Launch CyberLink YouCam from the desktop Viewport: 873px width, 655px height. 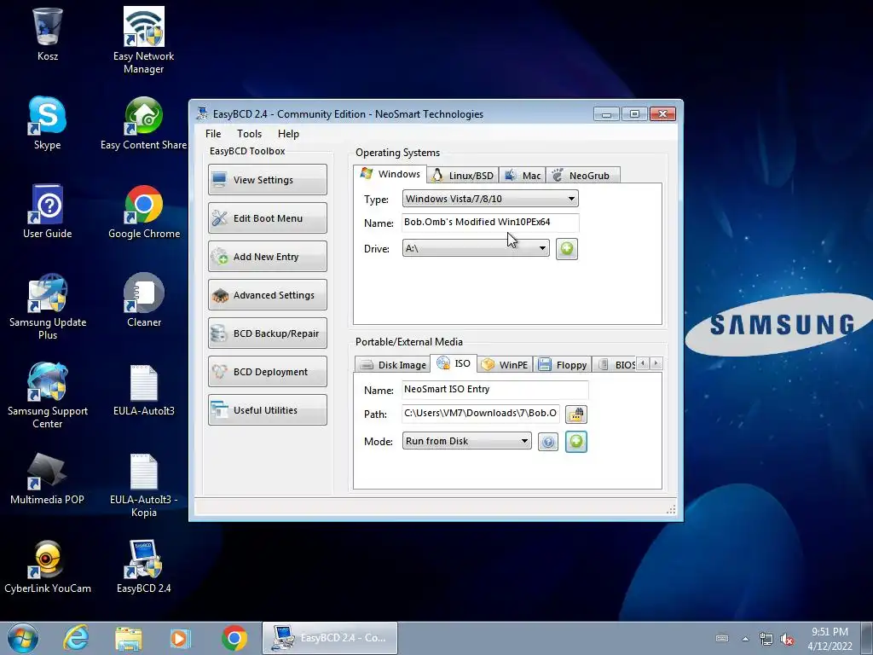click(x=48, y=566)
